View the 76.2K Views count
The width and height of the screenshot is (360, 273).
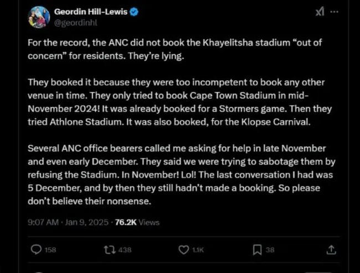coord(137,222)
